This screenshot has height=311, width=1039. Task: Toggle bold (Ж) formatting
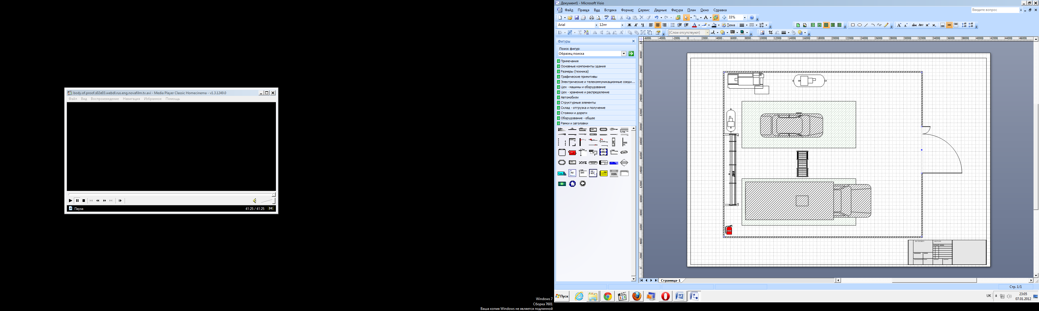630,25
